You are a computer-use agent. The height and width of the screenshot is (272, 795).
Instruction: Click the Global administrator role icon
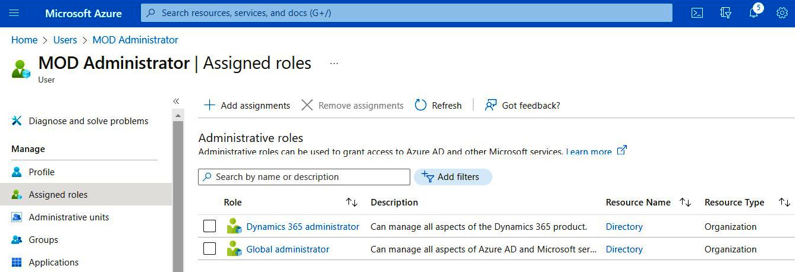coord(234,249)
